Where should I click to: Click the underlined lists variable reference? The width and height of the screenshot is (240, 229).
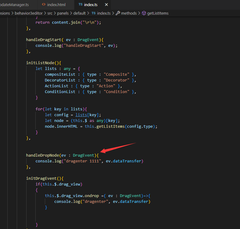(x=81, y=115)
